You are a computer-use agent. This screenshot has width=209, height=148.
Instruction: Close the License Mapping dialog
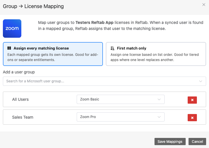coord(204,5)
